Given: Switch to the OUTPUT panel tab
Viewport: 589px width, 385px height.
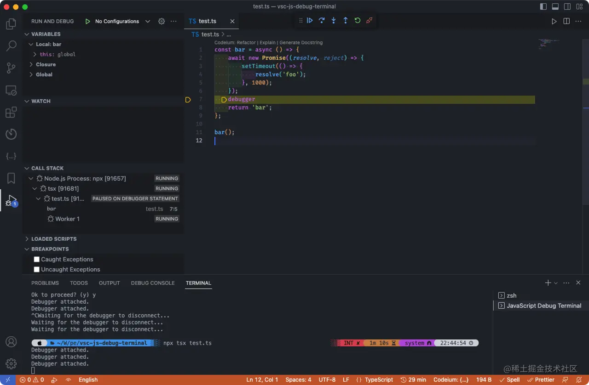Looking at the screenshot, I should [x=110, y=283].
